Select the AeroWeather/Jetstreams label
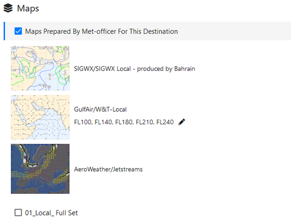This screenshot has width=291, height=222. pos(108,169)
